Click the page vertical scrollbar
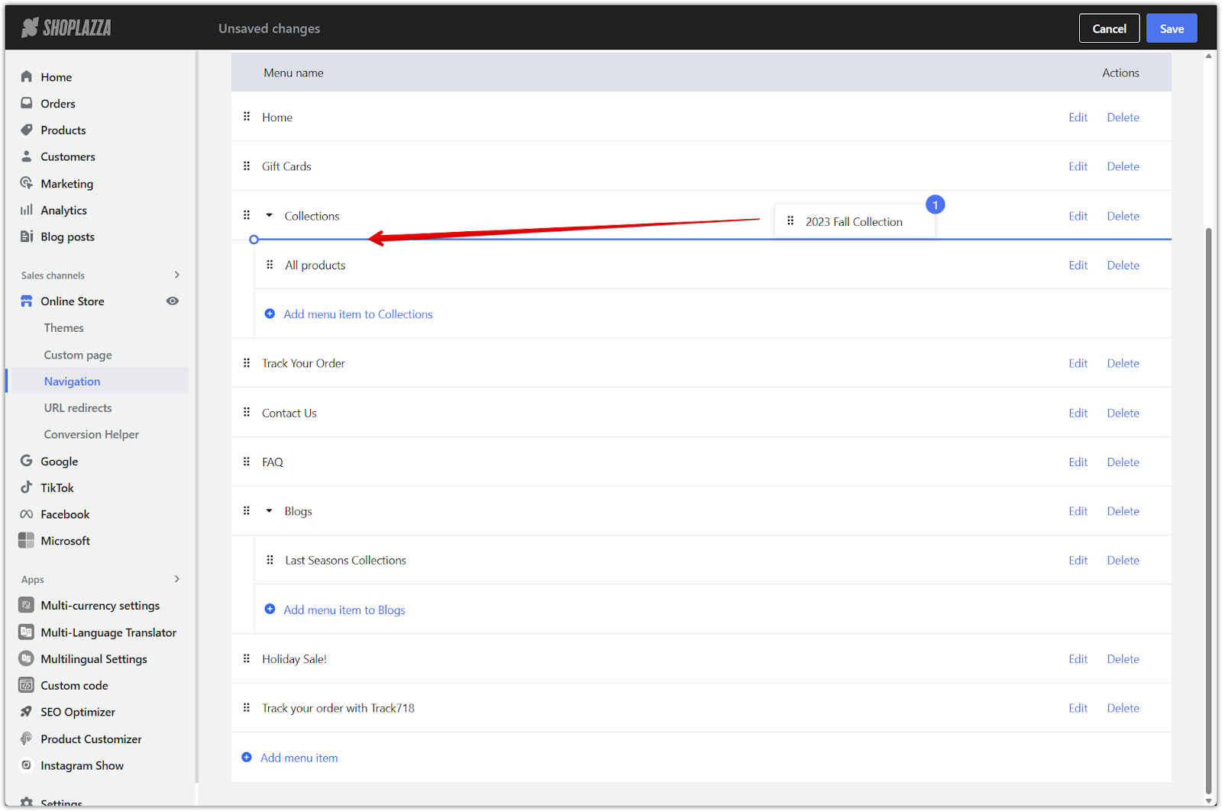Viewport: 1222px width, 811px height. pyautogui.click(x=1208, y=511)
